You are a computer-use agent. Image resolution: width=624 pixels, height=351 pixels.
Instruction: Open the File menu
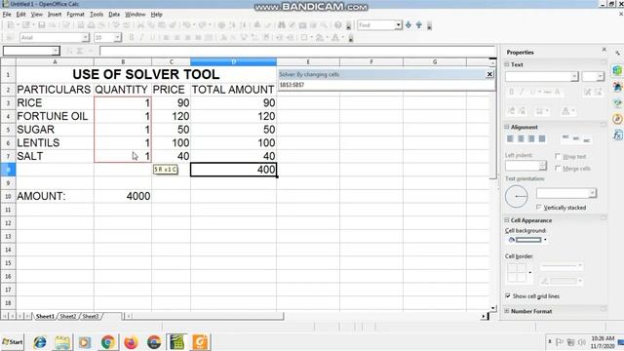(x=7, y=15)
